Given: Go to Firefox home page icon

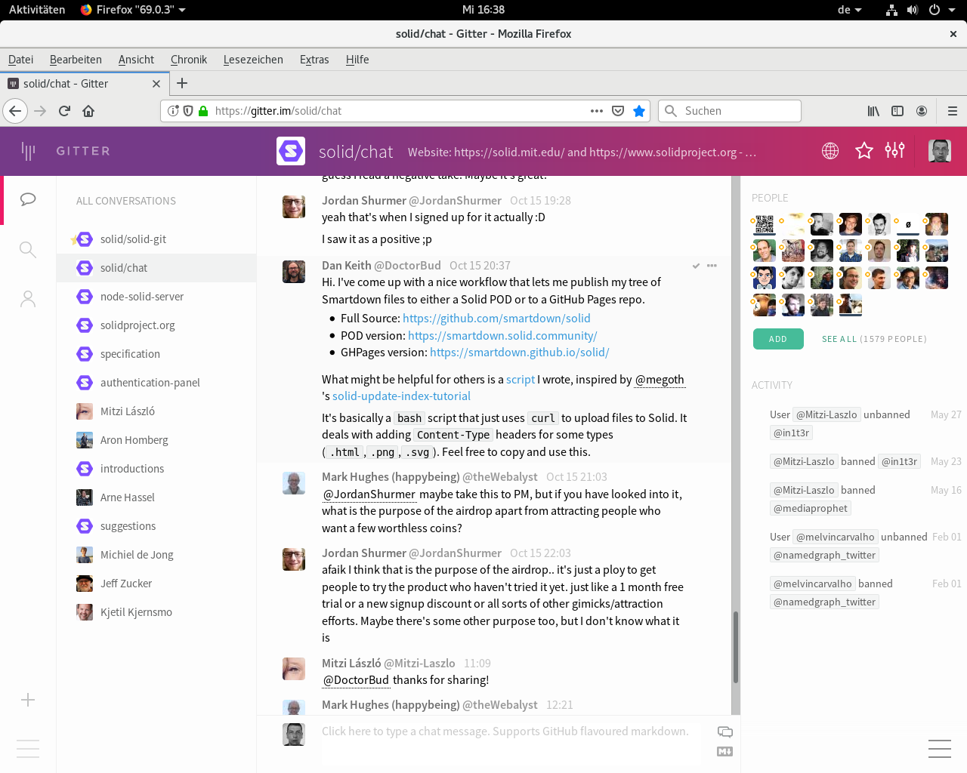Looking at the screenshot, I should (88, 111).
